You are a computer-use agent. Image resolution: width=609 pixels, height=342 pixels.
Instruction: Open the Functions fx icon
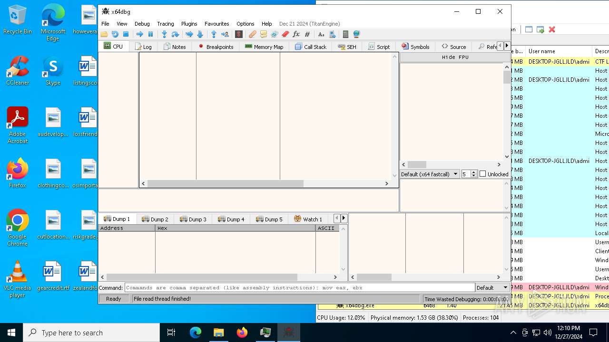pyautogui.click(x=296, y=34)
